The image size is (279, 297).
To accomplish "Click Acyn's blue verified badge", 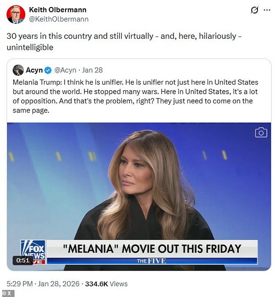I will pyautogui.click(x=48, y=70).
